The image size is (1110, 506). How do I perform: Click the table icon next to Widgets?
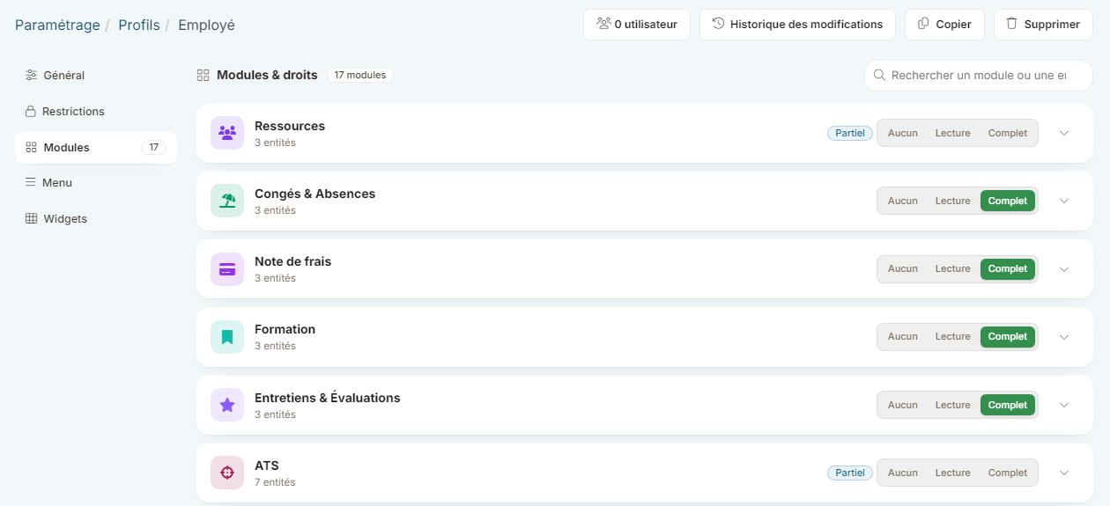coord(31,218)
